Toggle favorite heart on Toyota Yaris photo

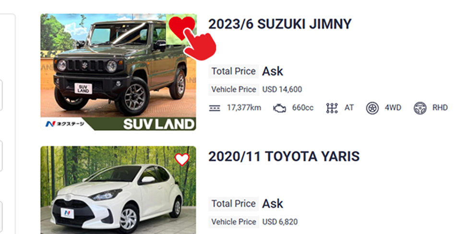tap(182, 160)
